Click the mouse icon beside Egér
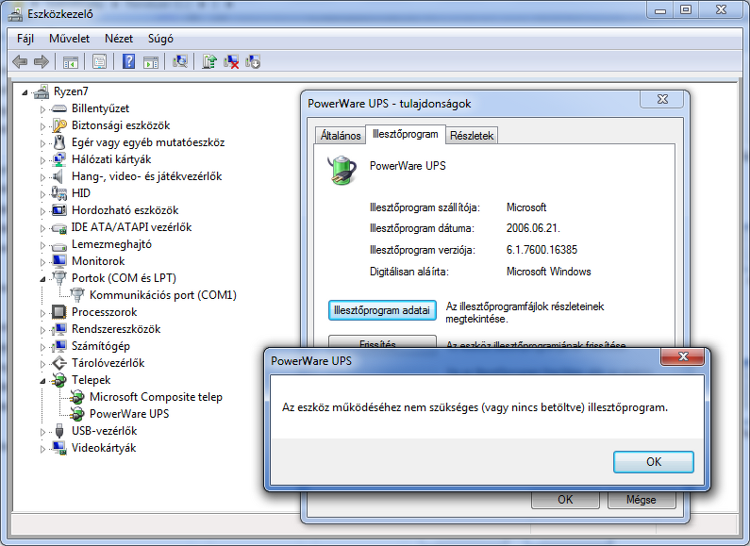This screenshot has height=546, width=750. [x=59, y=142]
